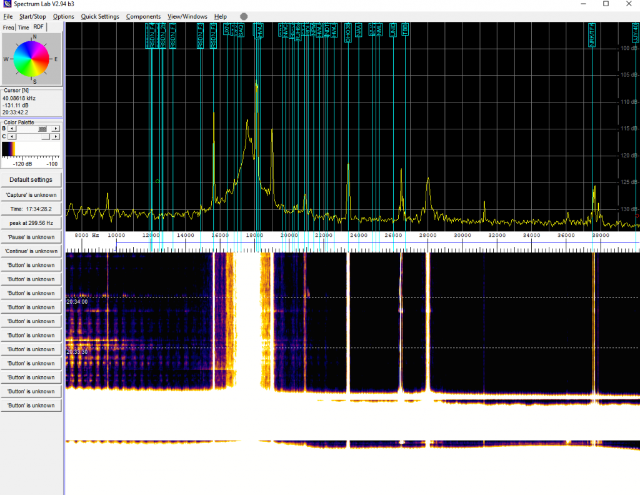The image size is (640, 495).
Task: Click the NRK/TFK station marker label
Action: pos(592,34)
